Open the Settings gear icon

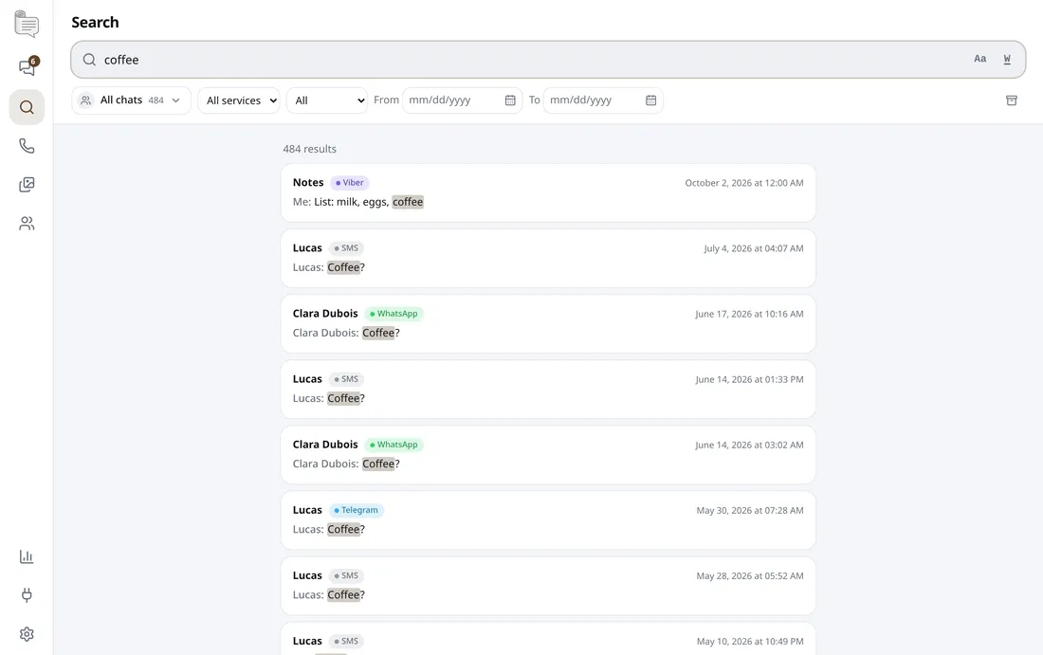(27, 634)
